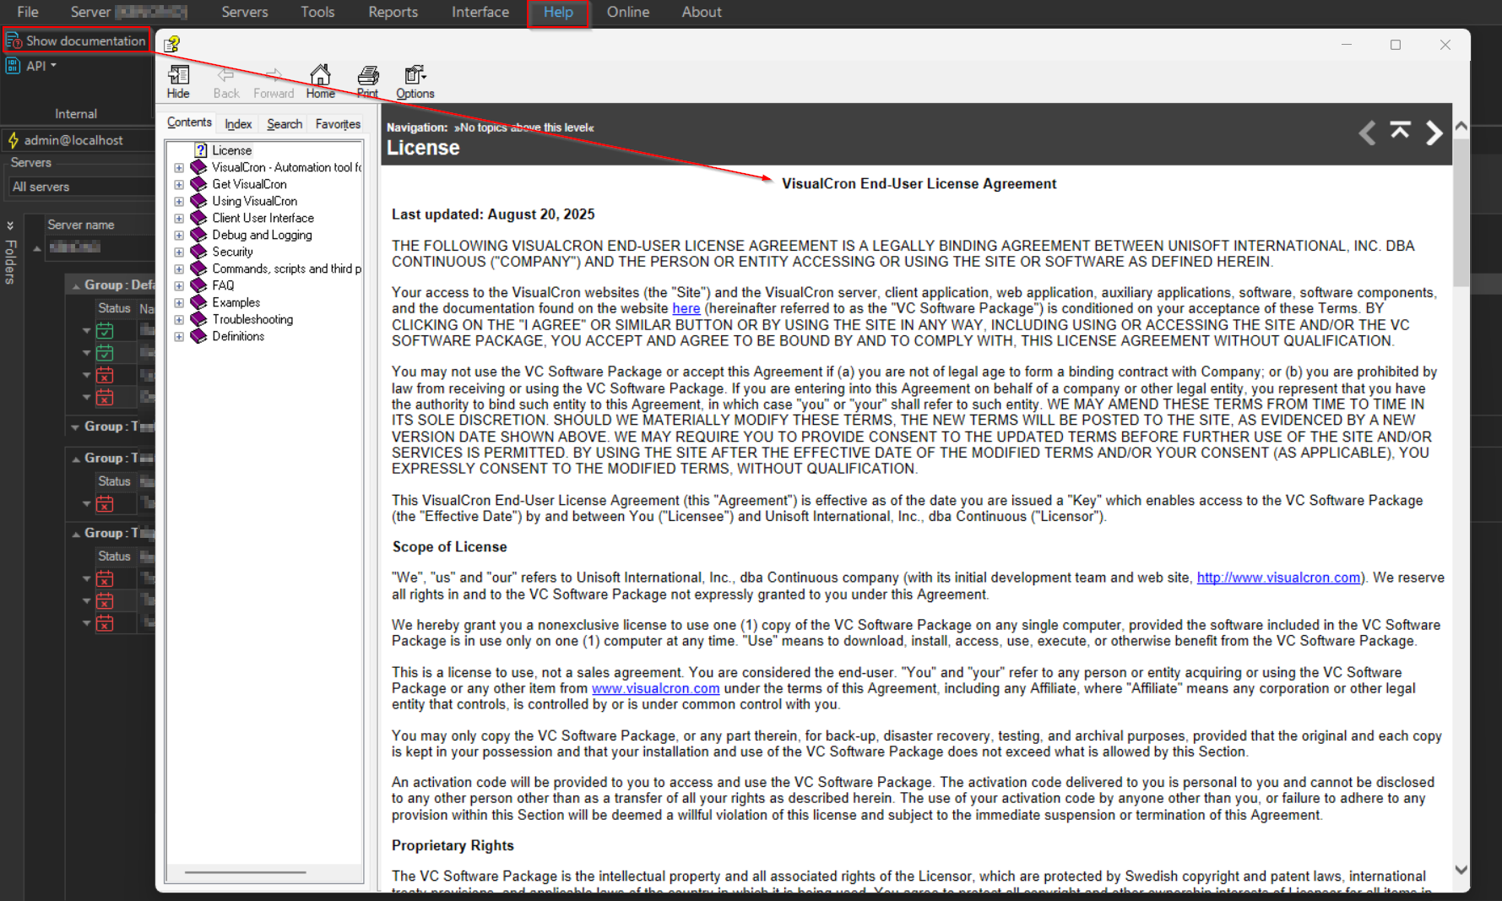Expand the Security tree node
Viewport: 1502px width, 901px height.
(179, 252)
